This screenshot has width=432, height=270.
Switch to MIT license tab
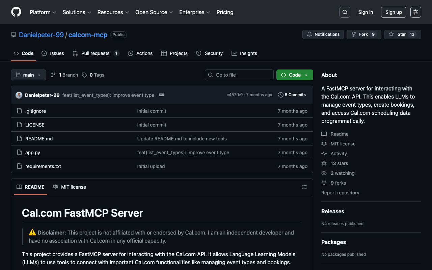[x=70, y=187]
